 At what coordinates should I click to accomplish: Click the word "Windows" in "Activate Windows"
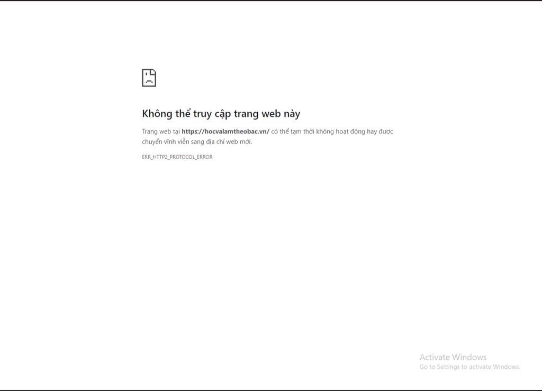[x=469, y=357]
